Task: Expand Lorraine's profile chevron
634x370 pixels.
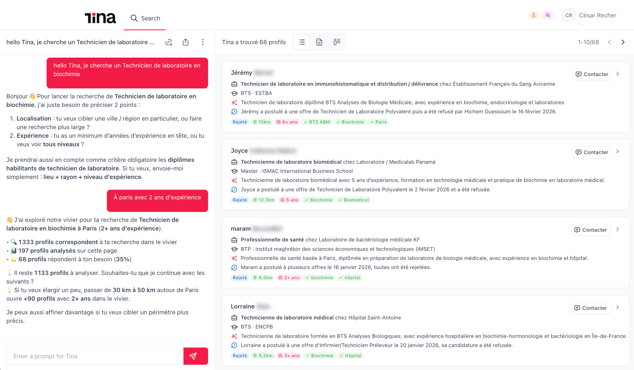Action: 618,307
